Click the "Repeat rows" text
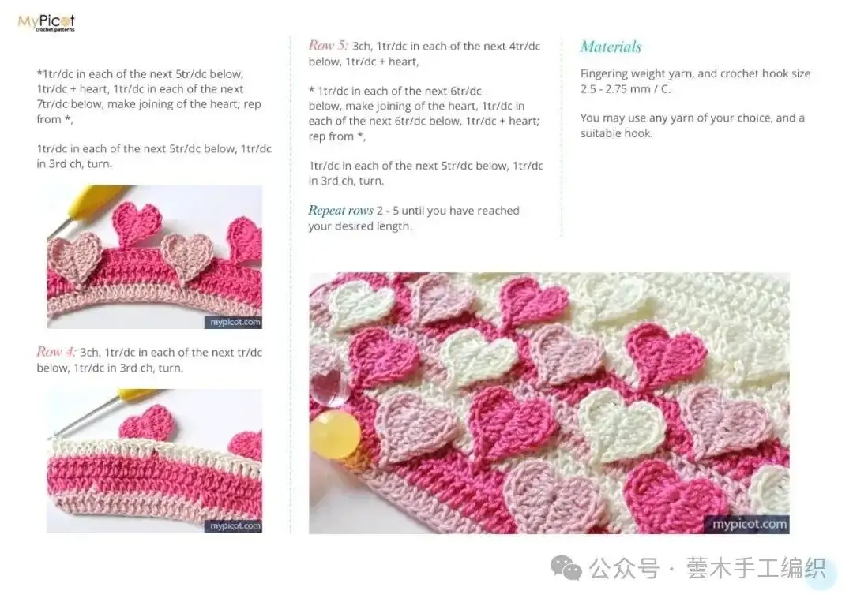Screen dimensions: 853x602 click(x=340, y=211)
